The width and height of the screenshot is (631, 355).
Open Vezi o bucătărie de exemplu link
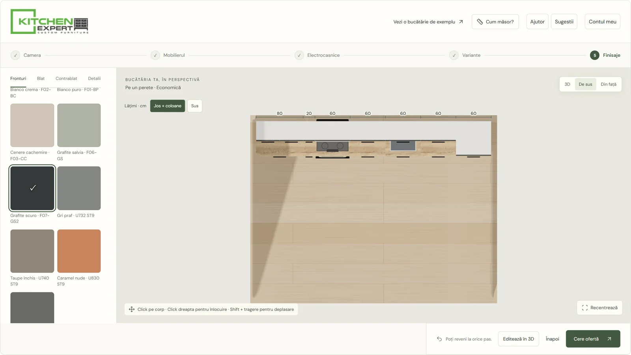428,22
